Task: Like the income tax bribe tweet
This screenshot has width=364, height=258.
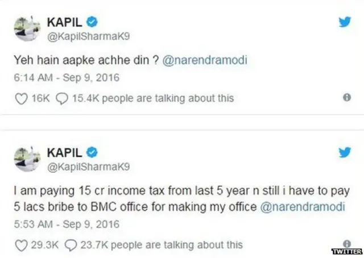Action: [21, 245]
